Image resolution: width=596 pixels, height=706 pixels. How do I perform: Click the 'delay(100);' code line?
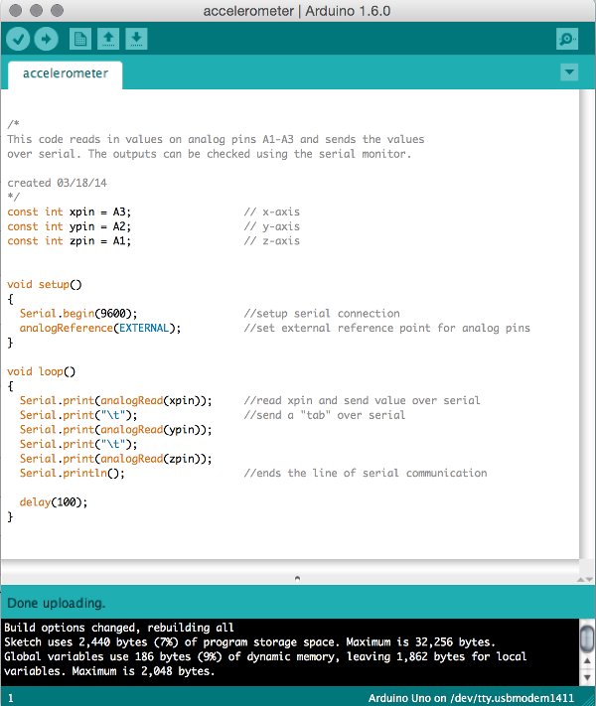click(54, 502)
